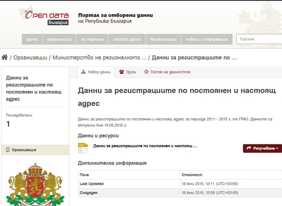Viewport: 282px width, 206px height.
Task: Switch to the 'Групи' tab
Action: coord(127,72)
